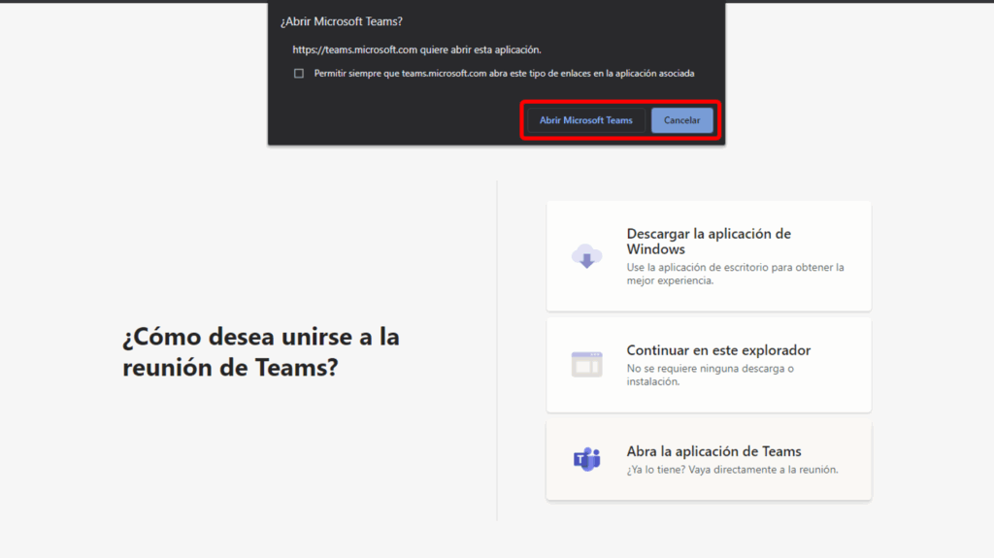
Task: Open 'Abra la aplicación de Teams' option
Action: pos(713,451)
